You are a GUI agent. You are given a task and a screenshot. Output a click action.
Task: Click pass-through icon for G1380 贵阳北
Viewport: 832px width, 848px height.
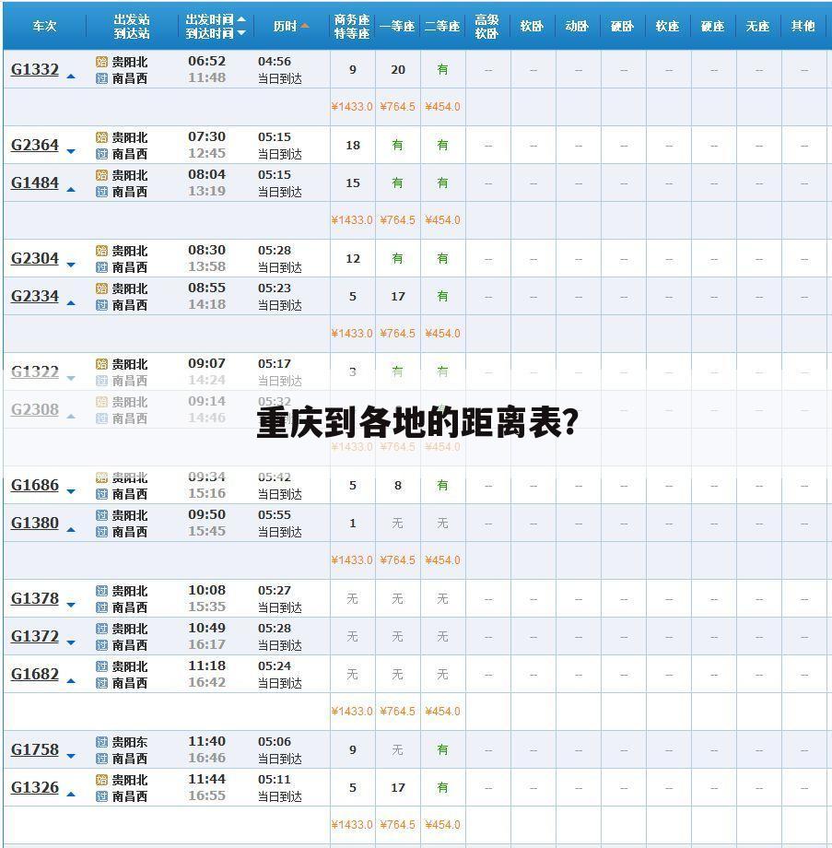point(101,515)
